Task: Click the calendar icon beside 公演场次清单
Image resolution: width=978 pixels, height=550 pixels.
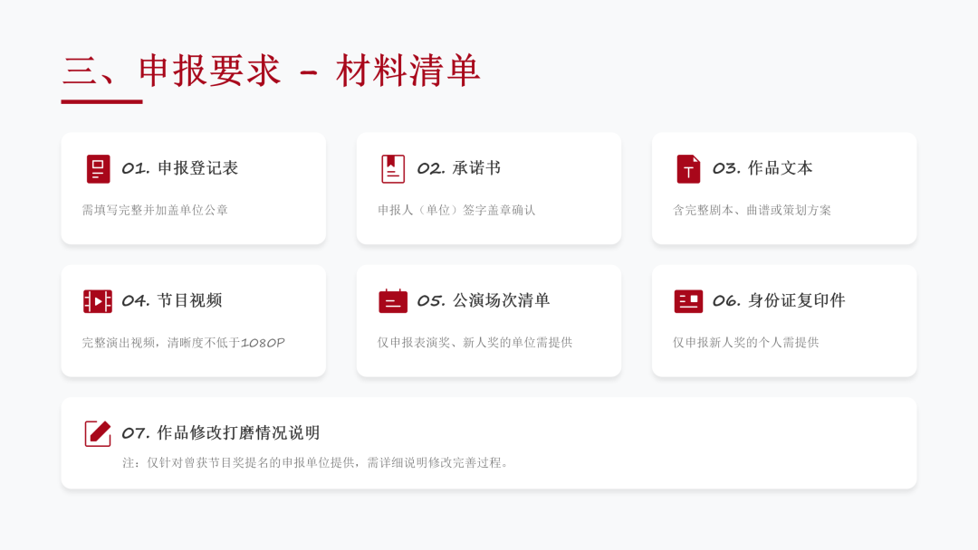Action: tap(392, 301)
